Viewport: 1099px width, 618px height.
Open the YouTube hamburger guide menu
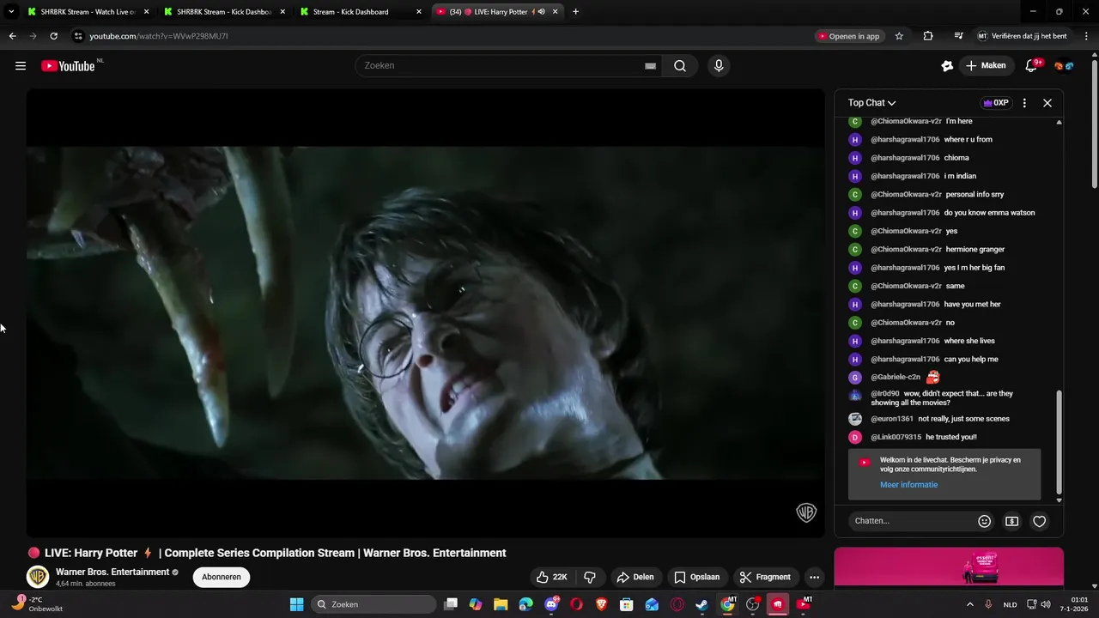21,66
